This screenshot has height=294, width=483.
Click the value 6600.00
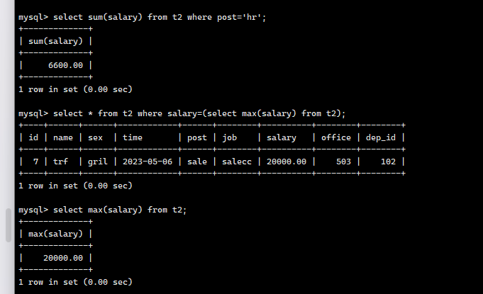coord(65,65)
